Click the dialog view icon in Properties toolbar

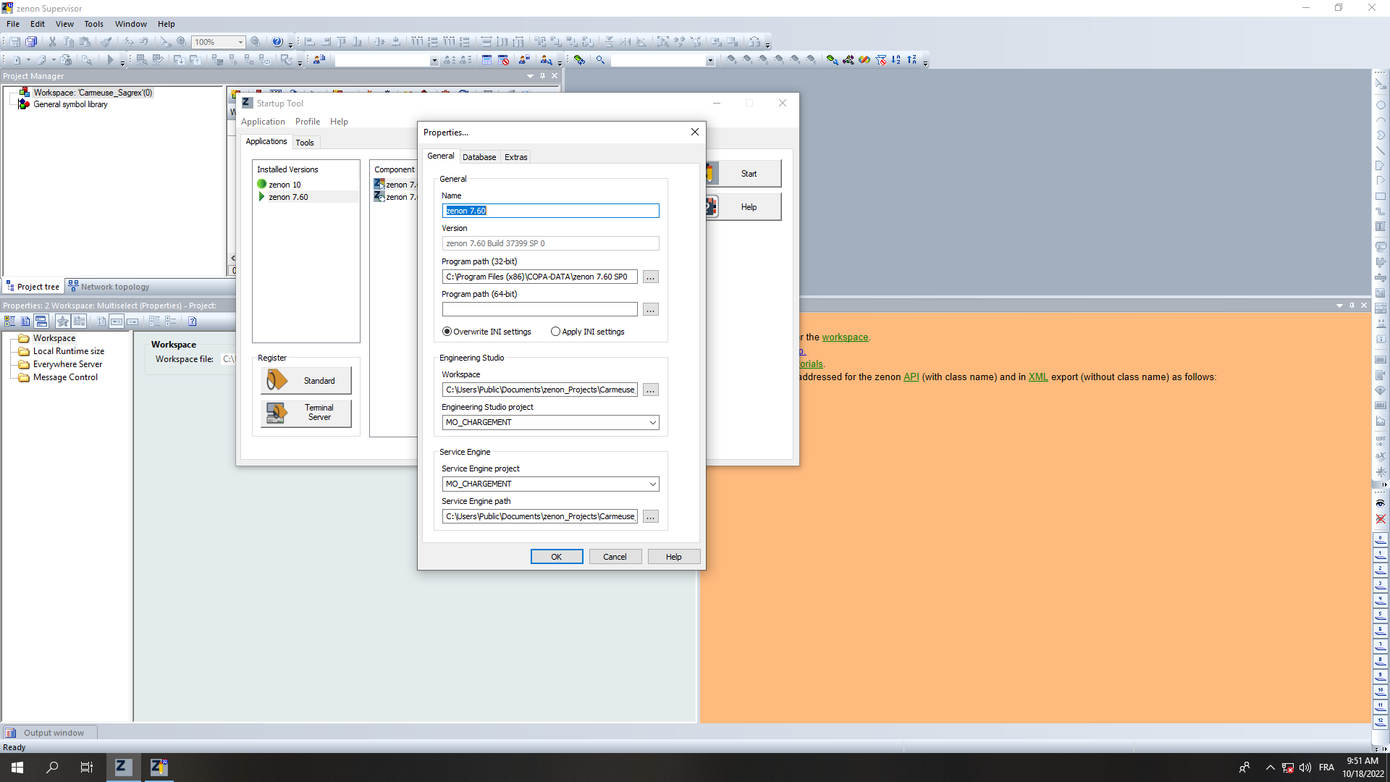pos(41,321)
